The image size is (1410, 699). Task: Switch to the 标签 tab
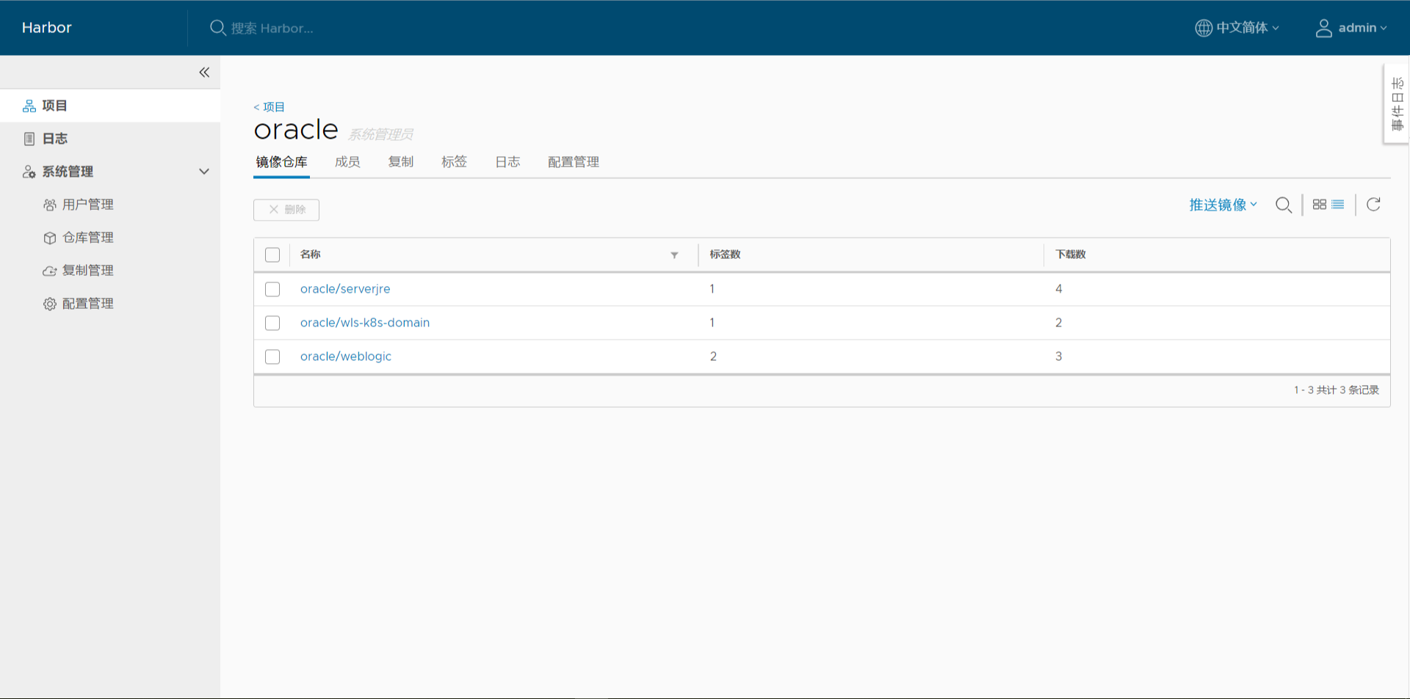pyautogui.click(x=455, y=162)
